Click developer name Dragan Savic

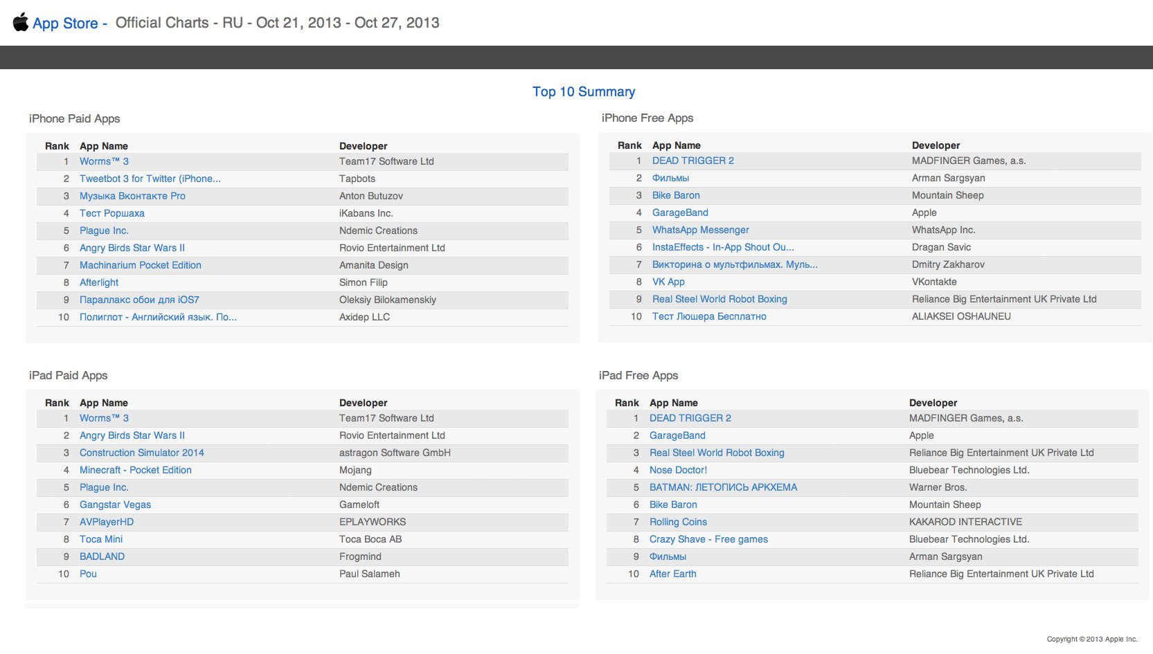pos(941,247)
